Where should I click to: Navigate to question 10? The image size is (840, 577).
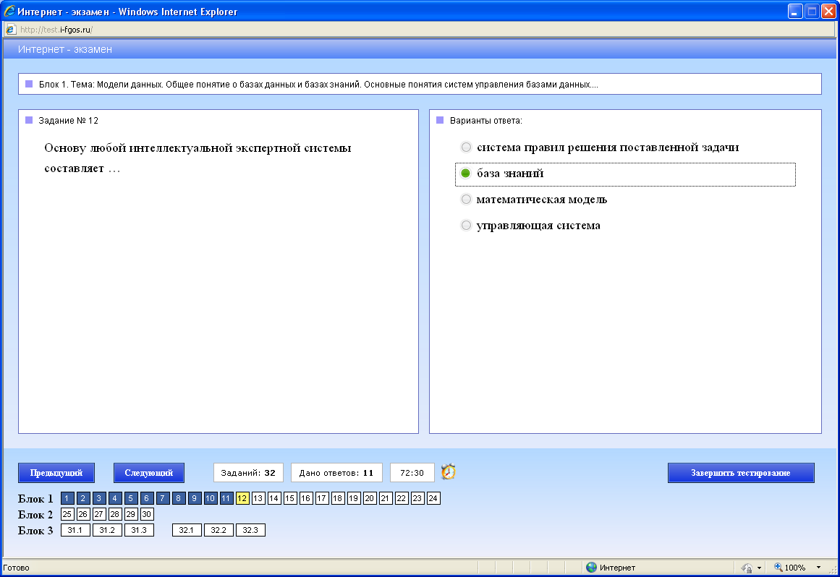coord(211,498)
